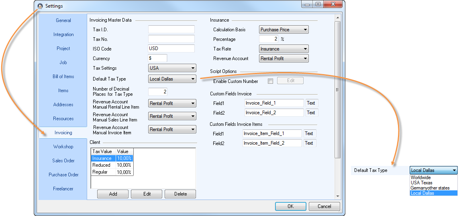Open the insurance Tax Rate dropdown
This screenshot has width=459, height=216.
click(284, 49)
